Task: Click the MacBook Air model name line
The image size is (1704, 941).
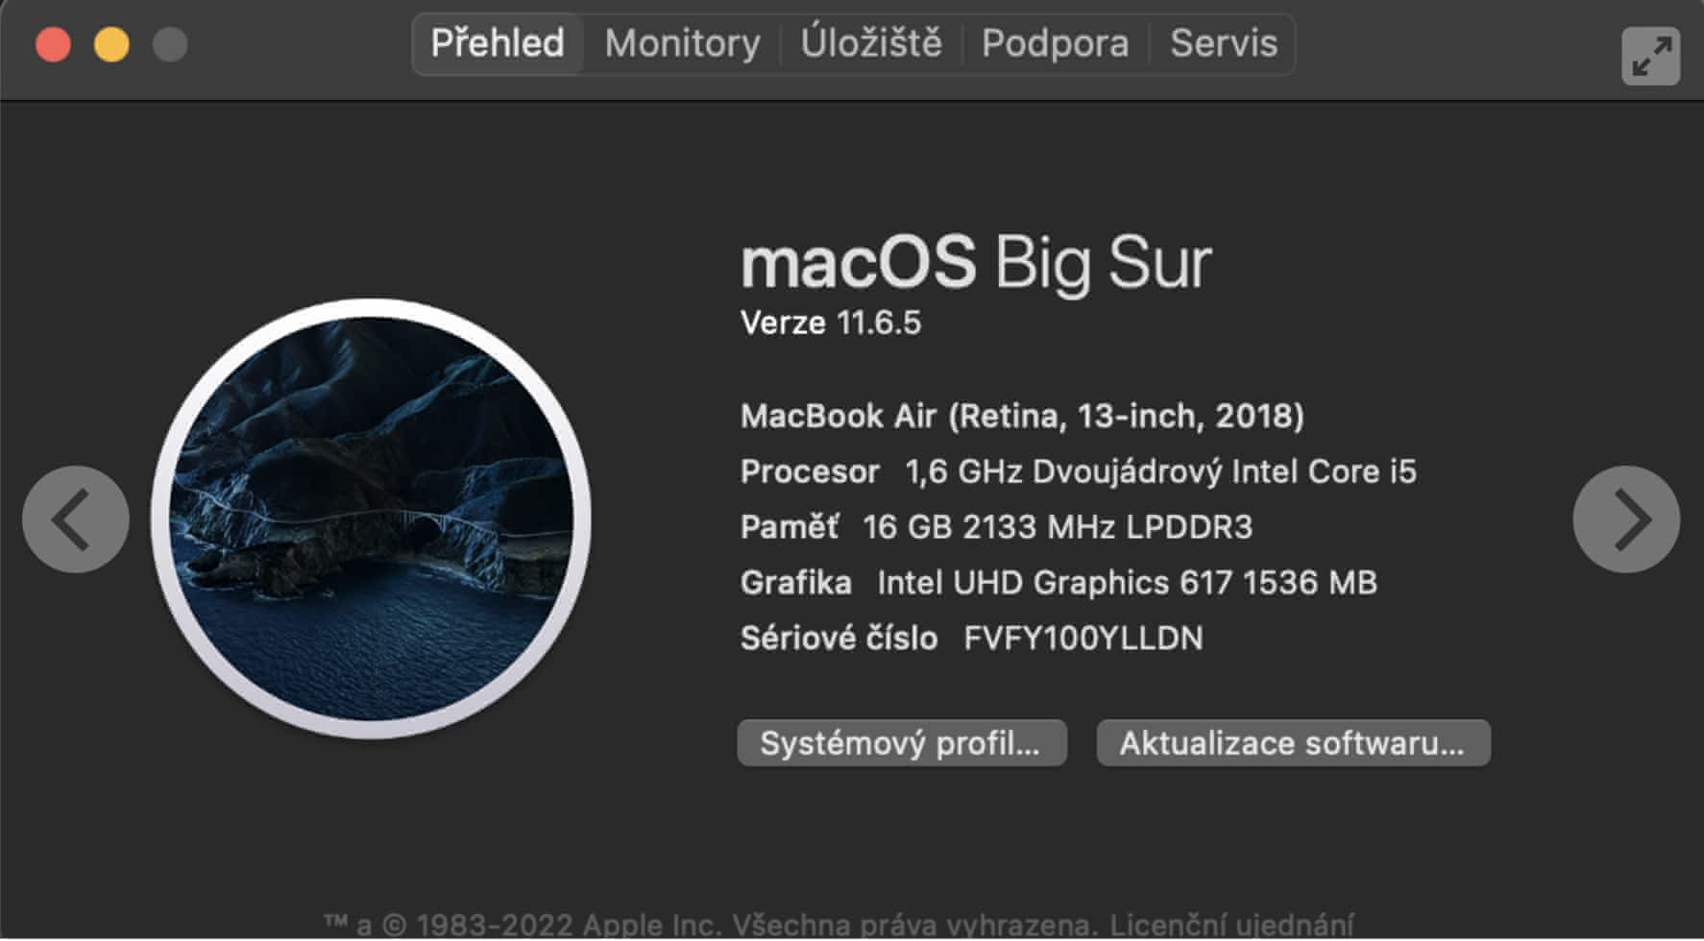Action: (1021, 416)
